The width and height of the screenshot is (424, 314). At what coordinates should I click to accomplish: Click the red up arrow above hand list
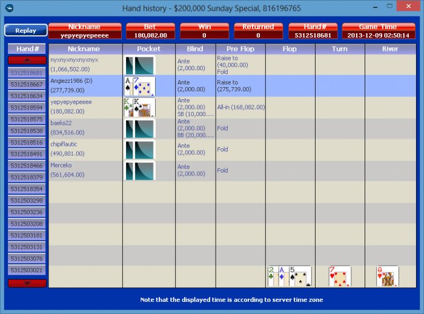(27, 61)
